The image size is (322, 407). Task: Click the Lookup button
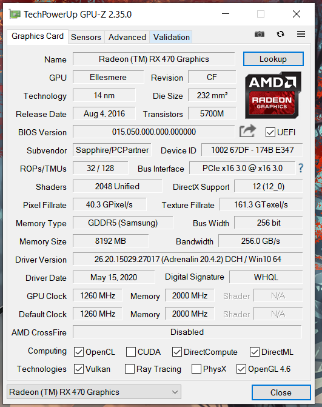tap(273, 59)
